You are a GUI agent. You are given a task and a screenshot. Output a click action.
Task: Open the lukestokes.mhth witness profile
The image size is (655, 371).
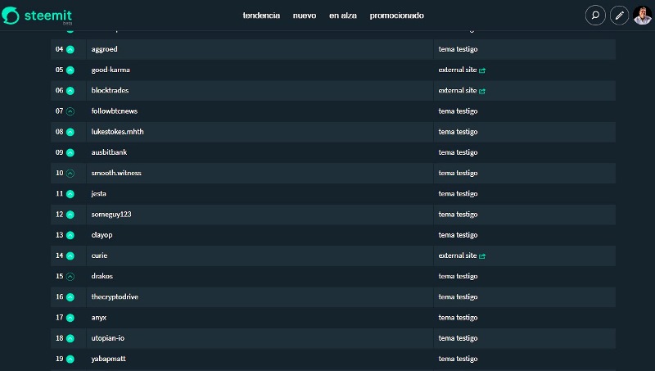pyautogui.click(x=117, y=132)
